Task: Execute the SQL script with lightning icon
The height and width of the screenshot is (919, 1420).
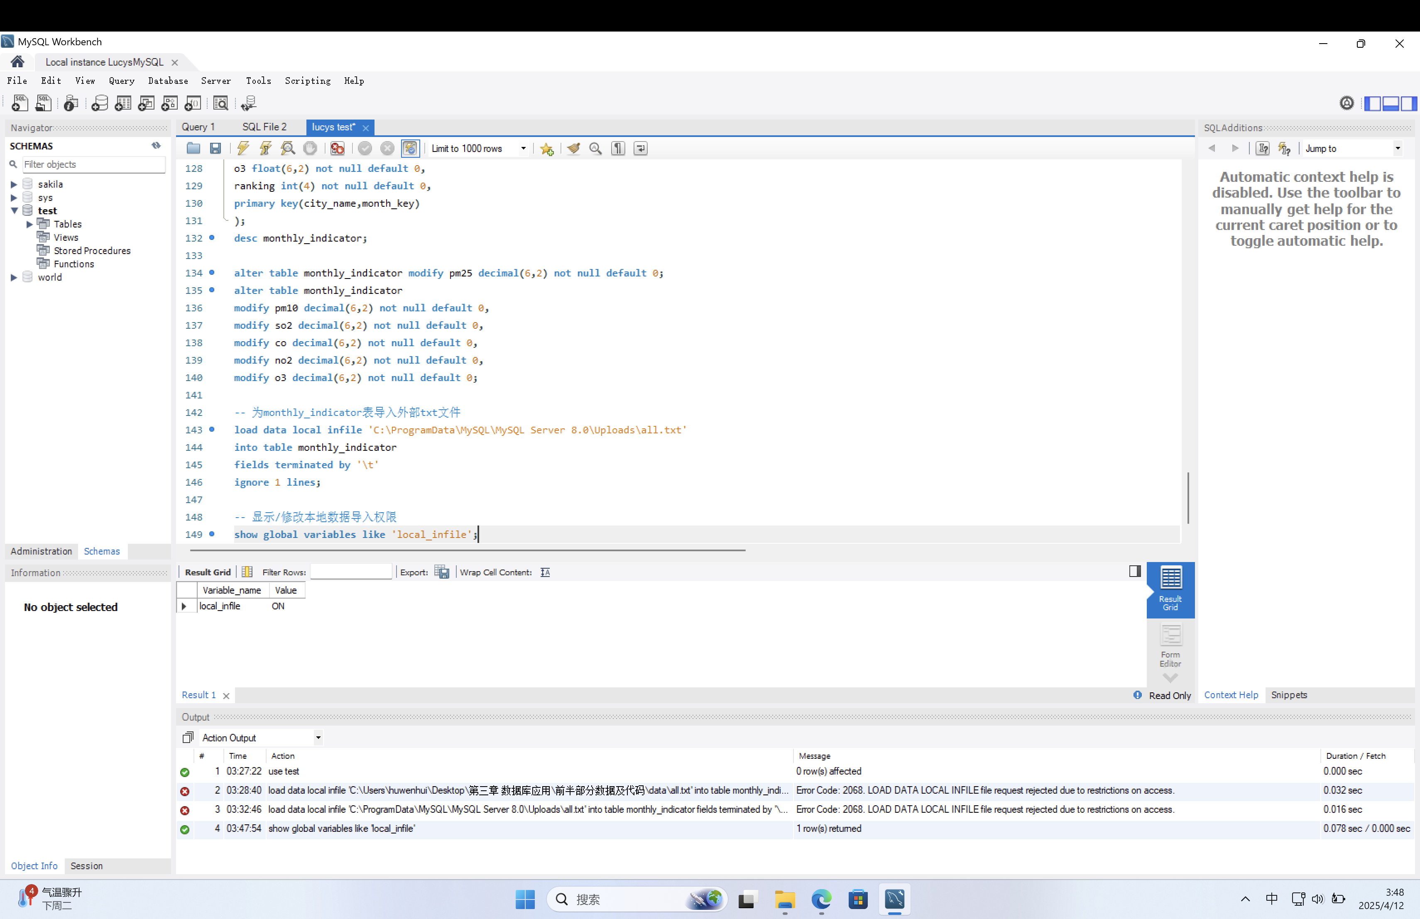Action: pos(243,149)
